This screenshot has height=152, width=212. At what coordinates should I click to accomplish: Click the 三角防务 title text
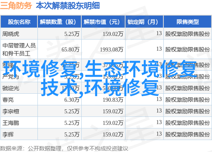pos(16,6)
